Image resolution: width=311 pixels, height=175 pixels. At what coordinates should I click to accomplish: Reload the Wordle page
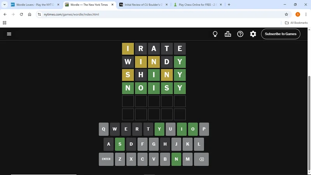point(21,14)
